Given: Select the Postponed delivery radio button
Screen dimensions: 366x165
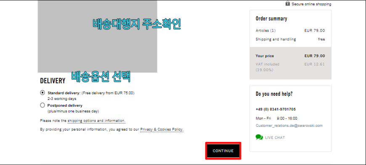Looking at the screenshot, I should (x=42, y=105).
